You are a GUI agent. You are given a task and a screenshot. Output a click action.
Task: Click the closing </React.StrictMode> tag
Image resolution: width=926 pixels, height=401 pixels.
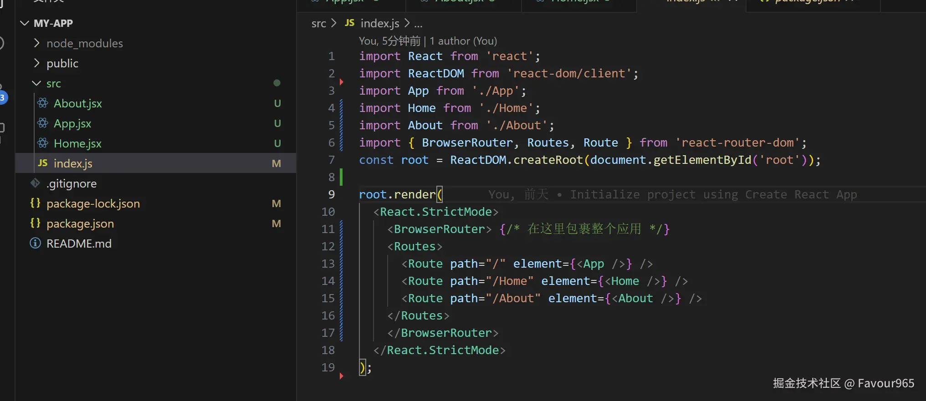(440, 350)
